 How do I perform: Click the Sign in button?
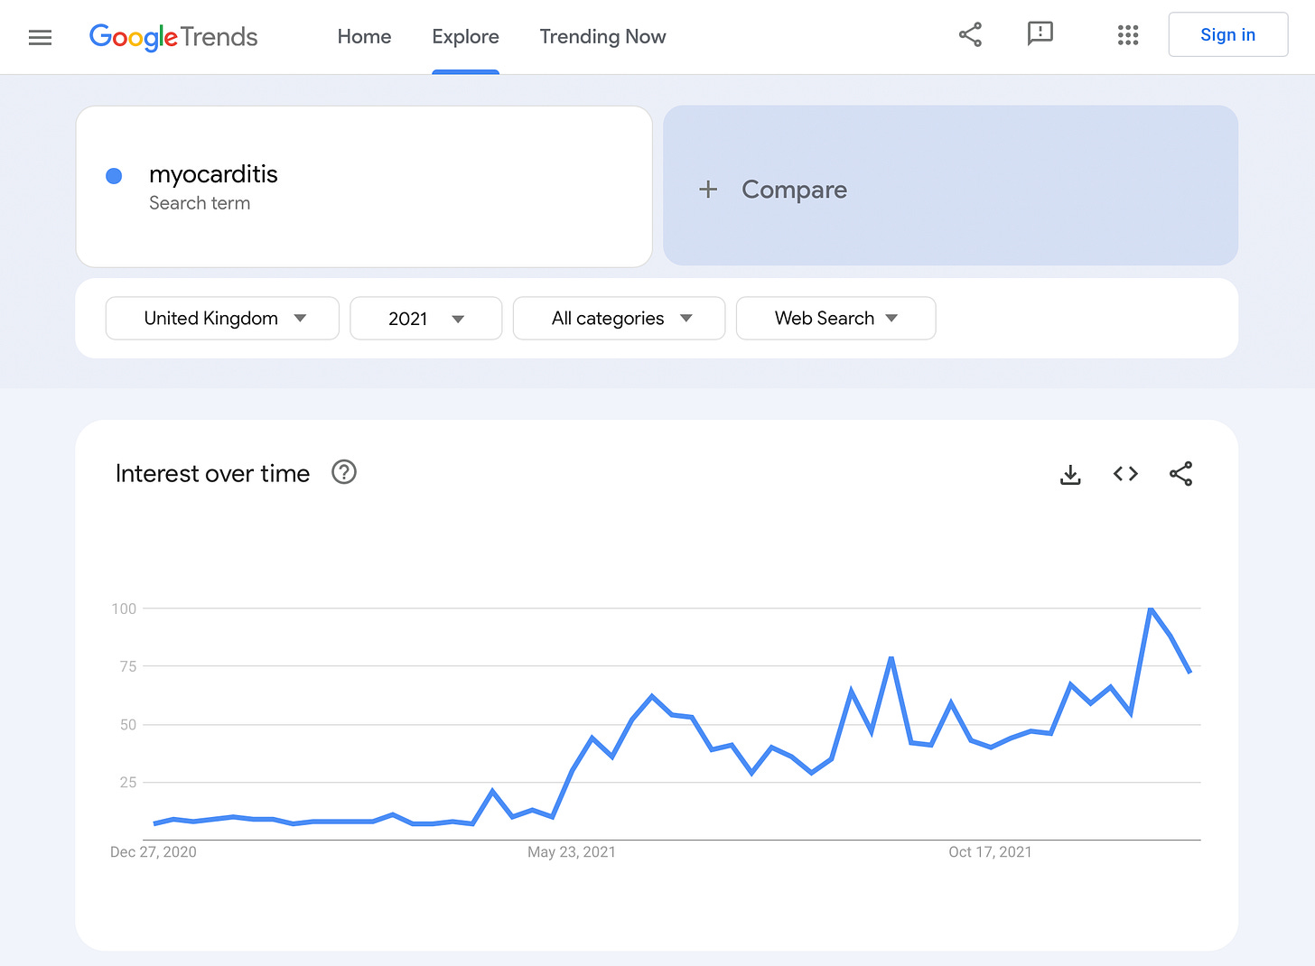[1228, 35]
